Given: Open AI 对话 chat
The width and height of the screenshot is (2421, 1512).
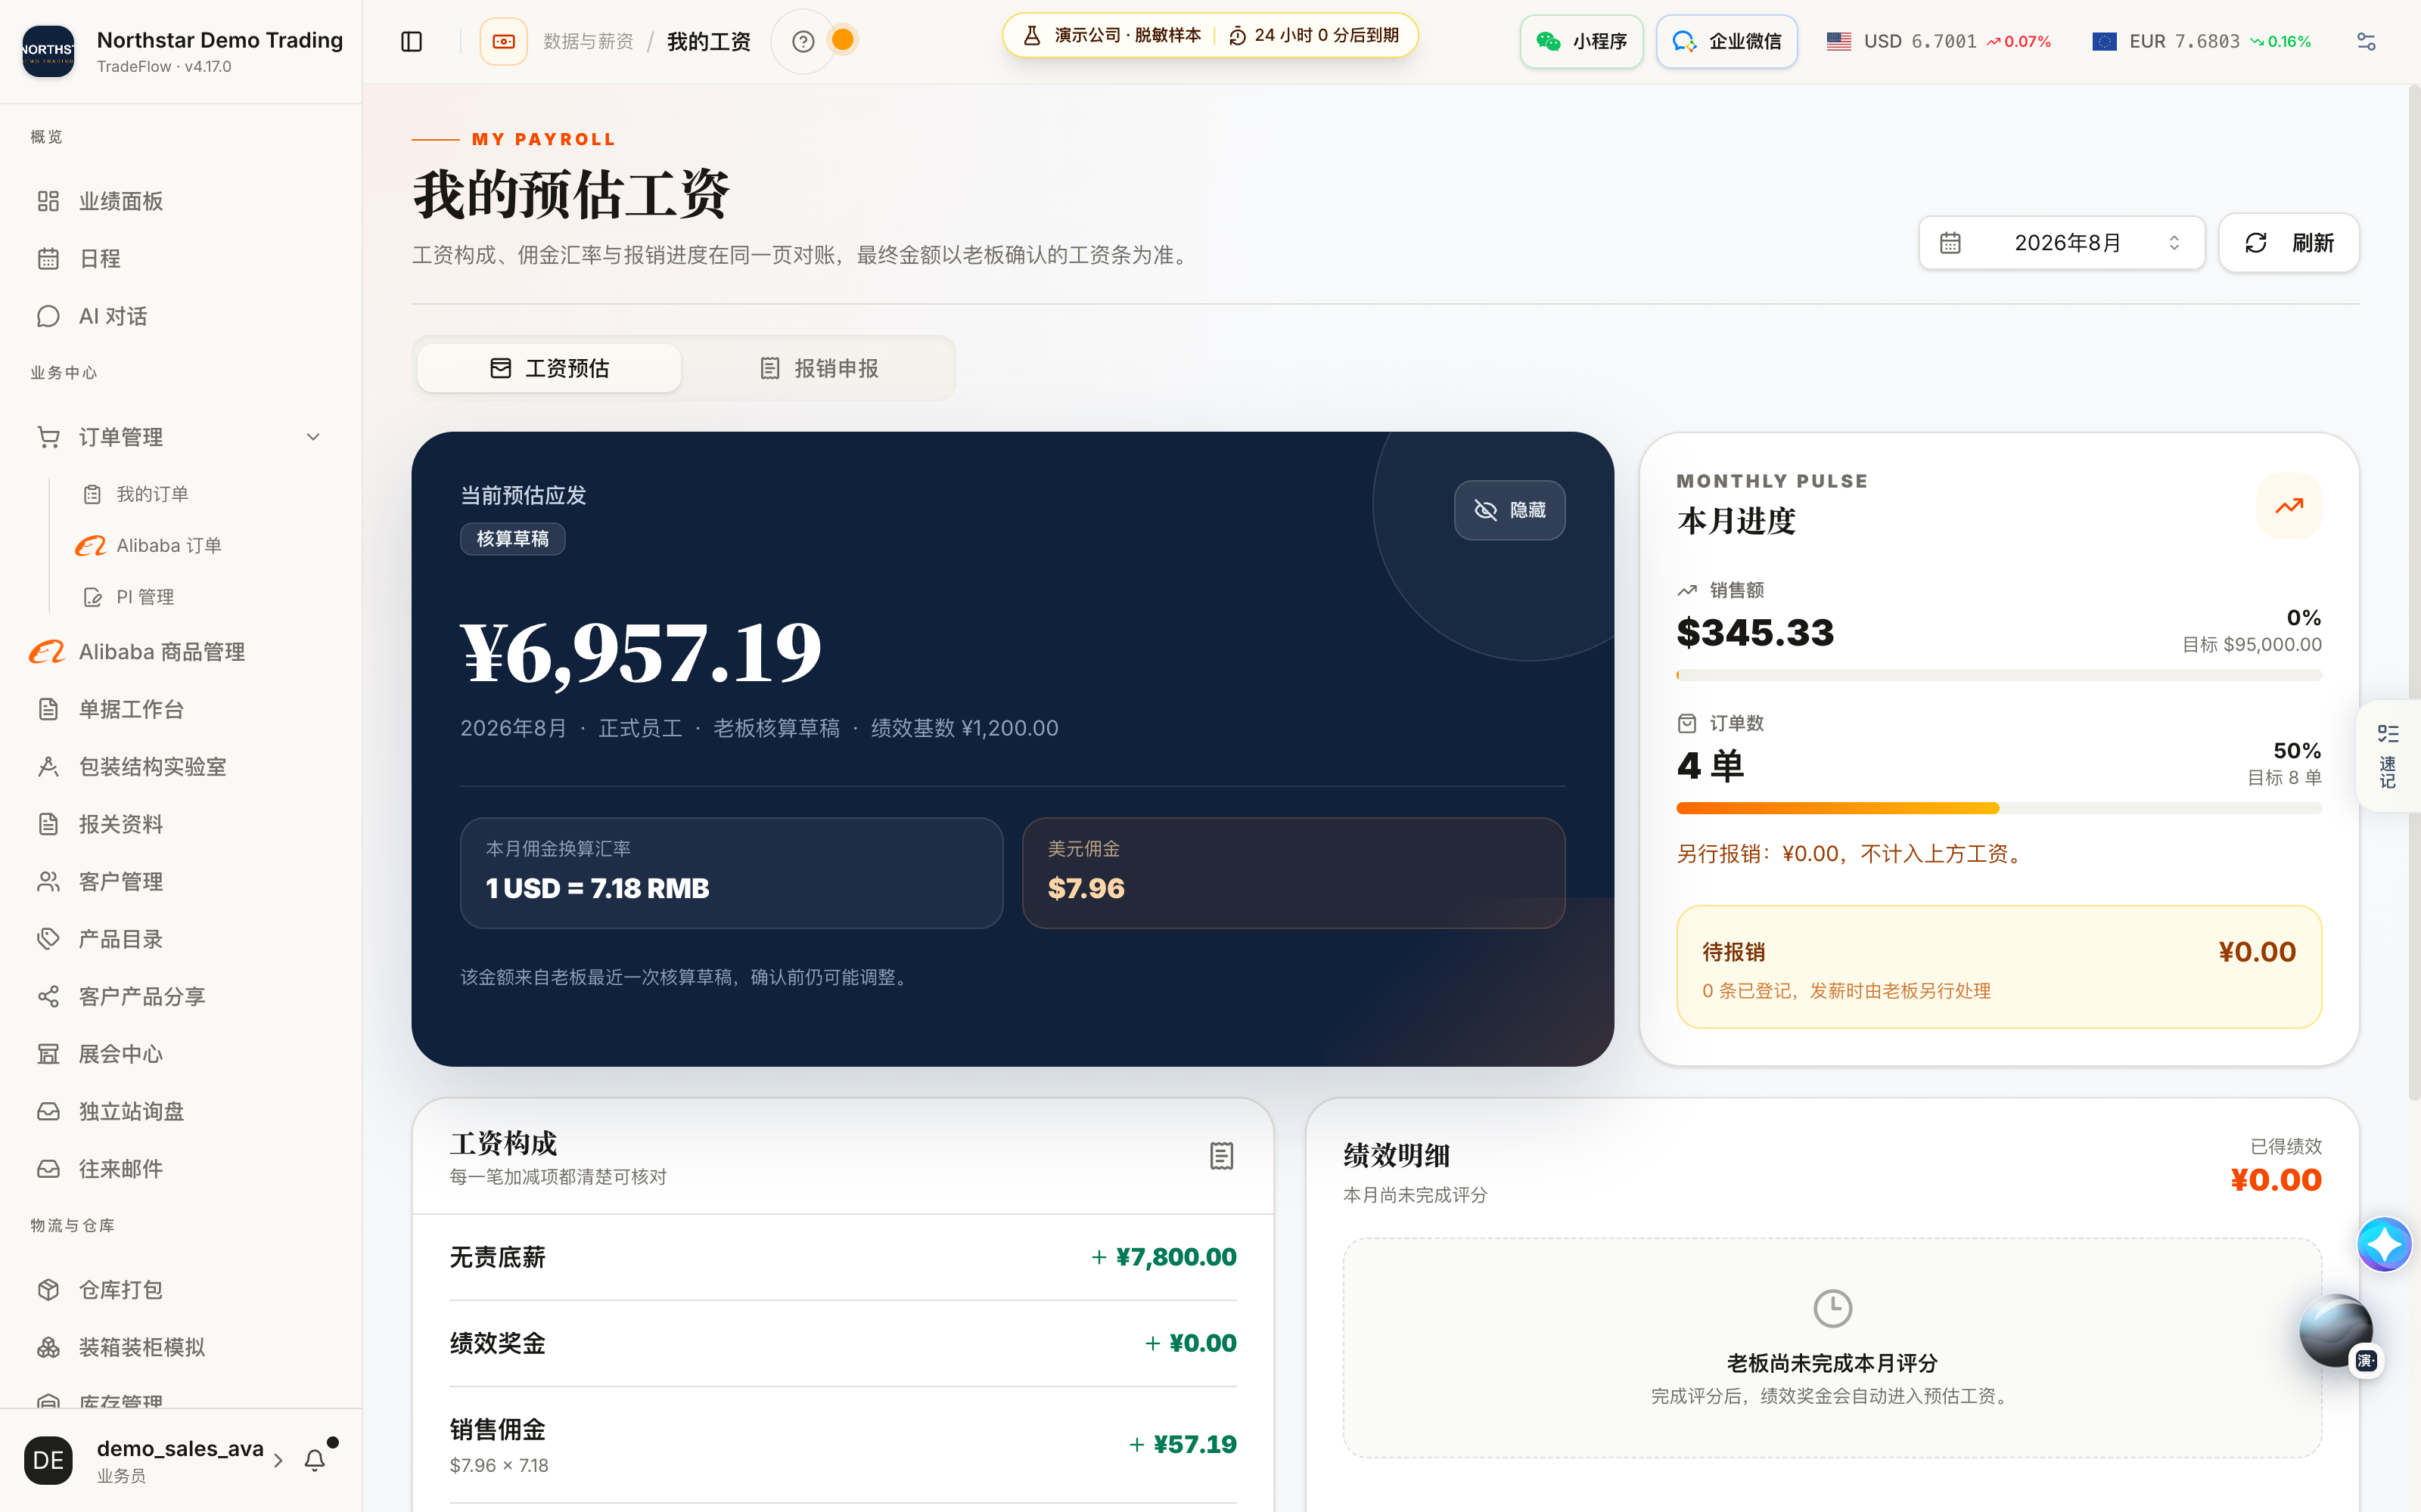Looking at the screenshot, I should (180, 316).
